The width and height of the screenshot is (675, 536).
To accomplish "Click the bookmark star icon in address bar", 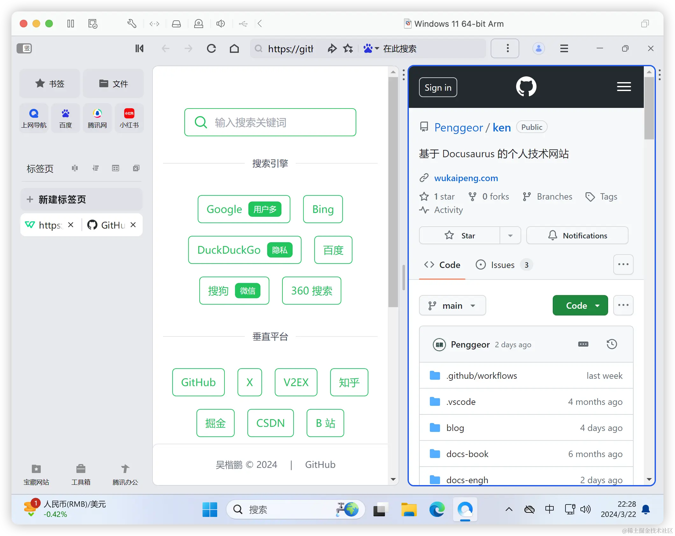I will pyautogui.click(x=348, y=48).
